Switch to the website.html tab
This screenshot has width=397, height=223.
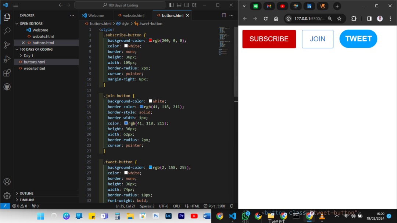pyautogui.click(x=133, y=15)
